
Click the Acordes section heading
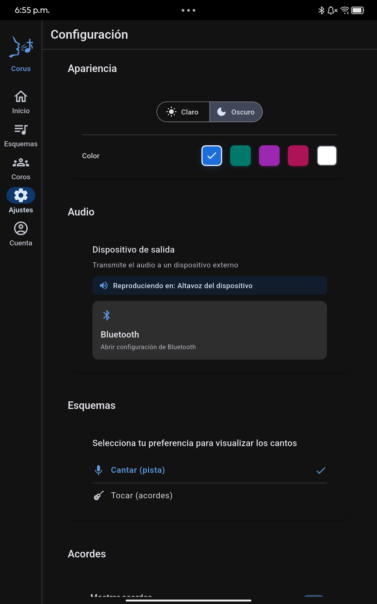(x=87, y=554)
